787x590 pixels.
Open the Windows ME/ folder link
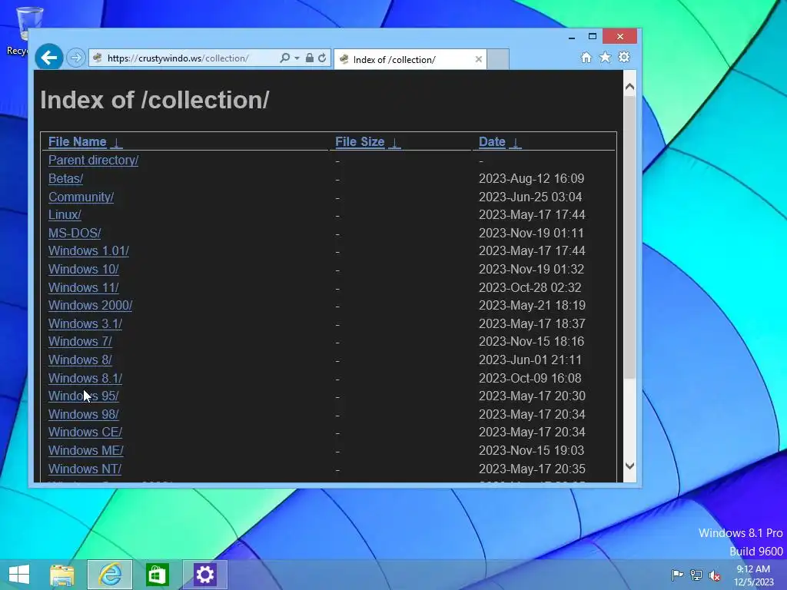[86, 450]
